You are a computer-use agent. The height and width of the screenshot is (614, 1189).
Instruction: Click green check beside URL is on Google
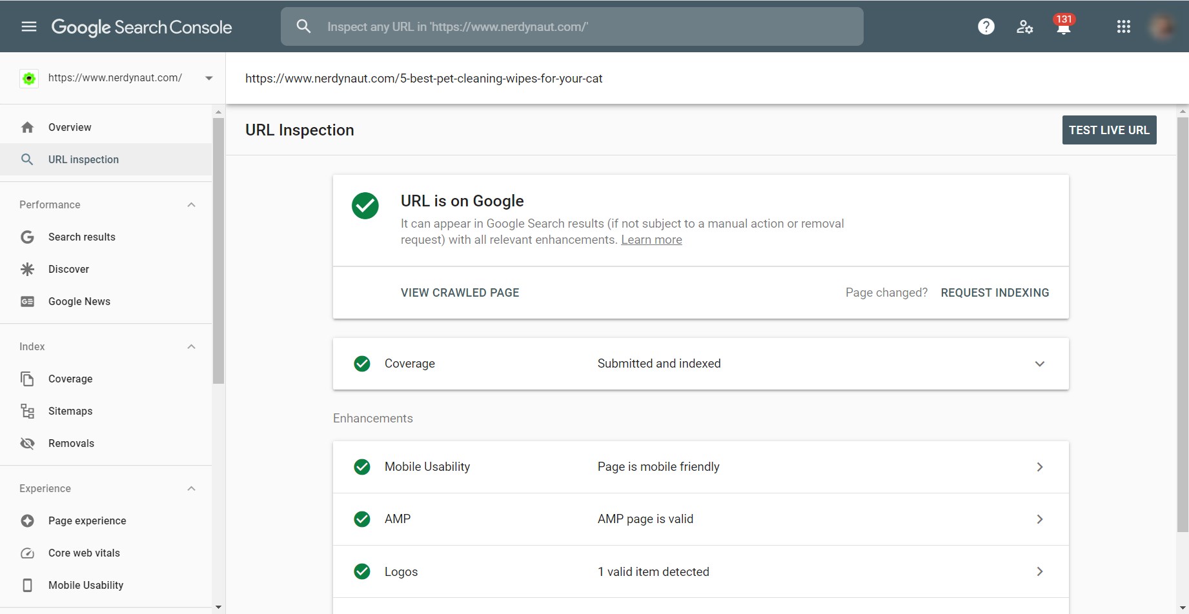click(365, 206)
